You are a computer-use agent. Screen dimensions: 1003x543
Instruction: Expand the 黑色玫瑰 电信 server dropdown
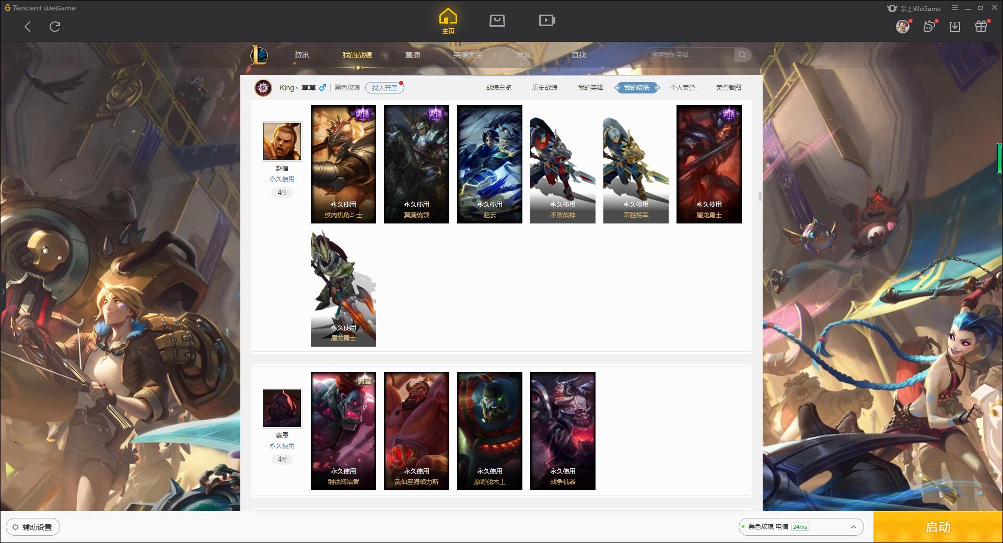(801, 527)
